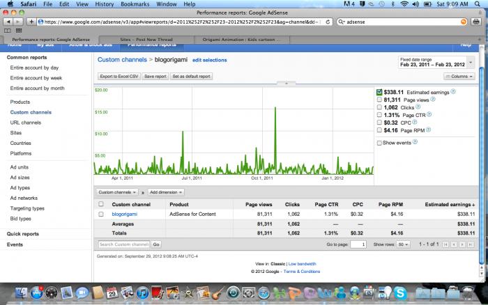Open Time Machine from the Dock
Image resolution: width=488 pixels, height=305 pixels.
pos(233,293)
